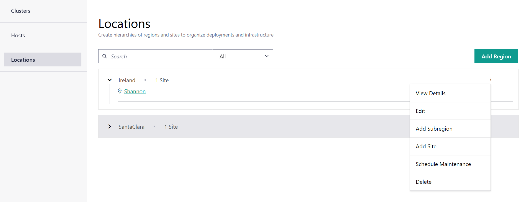The image size is (524, 202).
Task: Click the SantaClara region name
Action: click(131, 127)
